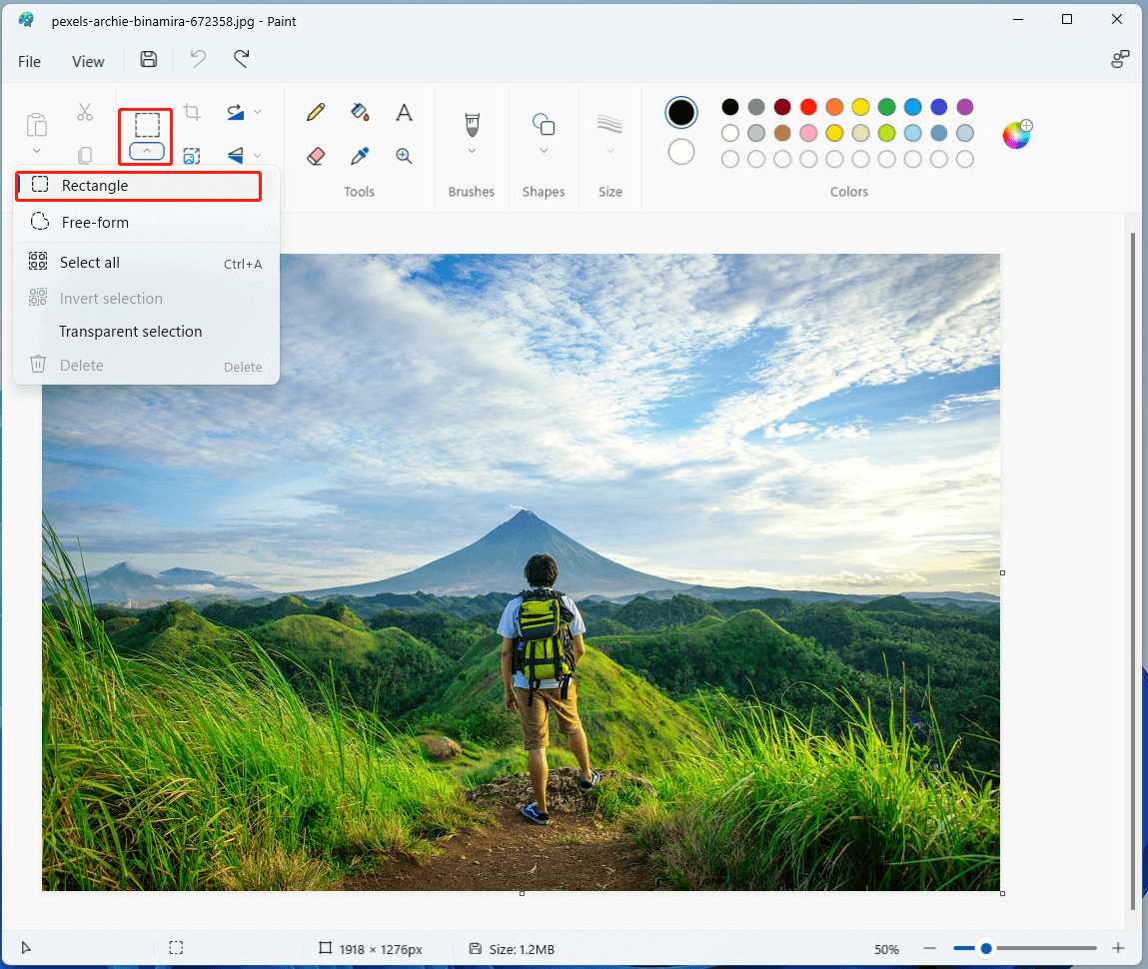1148x969 pixels.
Task: Activate the Magnifier tool
Action: [404, 156]
